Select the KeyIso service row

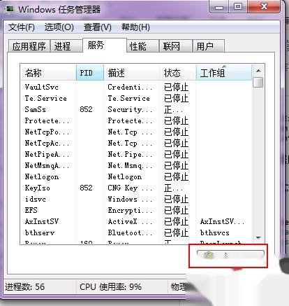pyautogui.click(x=136, y=188)
